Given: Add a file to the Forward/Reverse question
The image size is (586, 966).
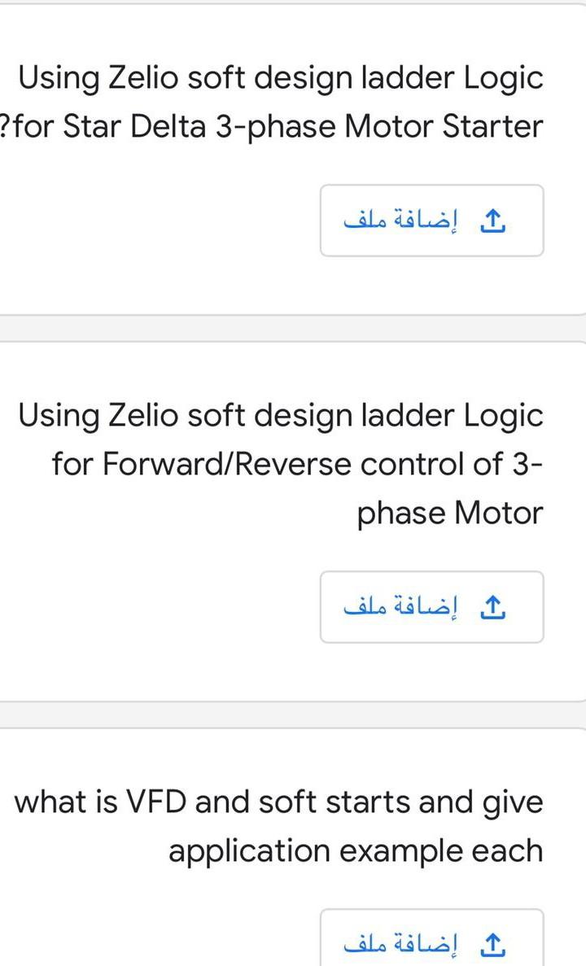Looking at the screenshot, I should (431, 606).
